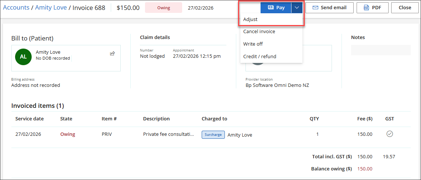The width and height of the screenshot is (421, 180).
Task: Close the invoice view
Action: pos(405,7)
